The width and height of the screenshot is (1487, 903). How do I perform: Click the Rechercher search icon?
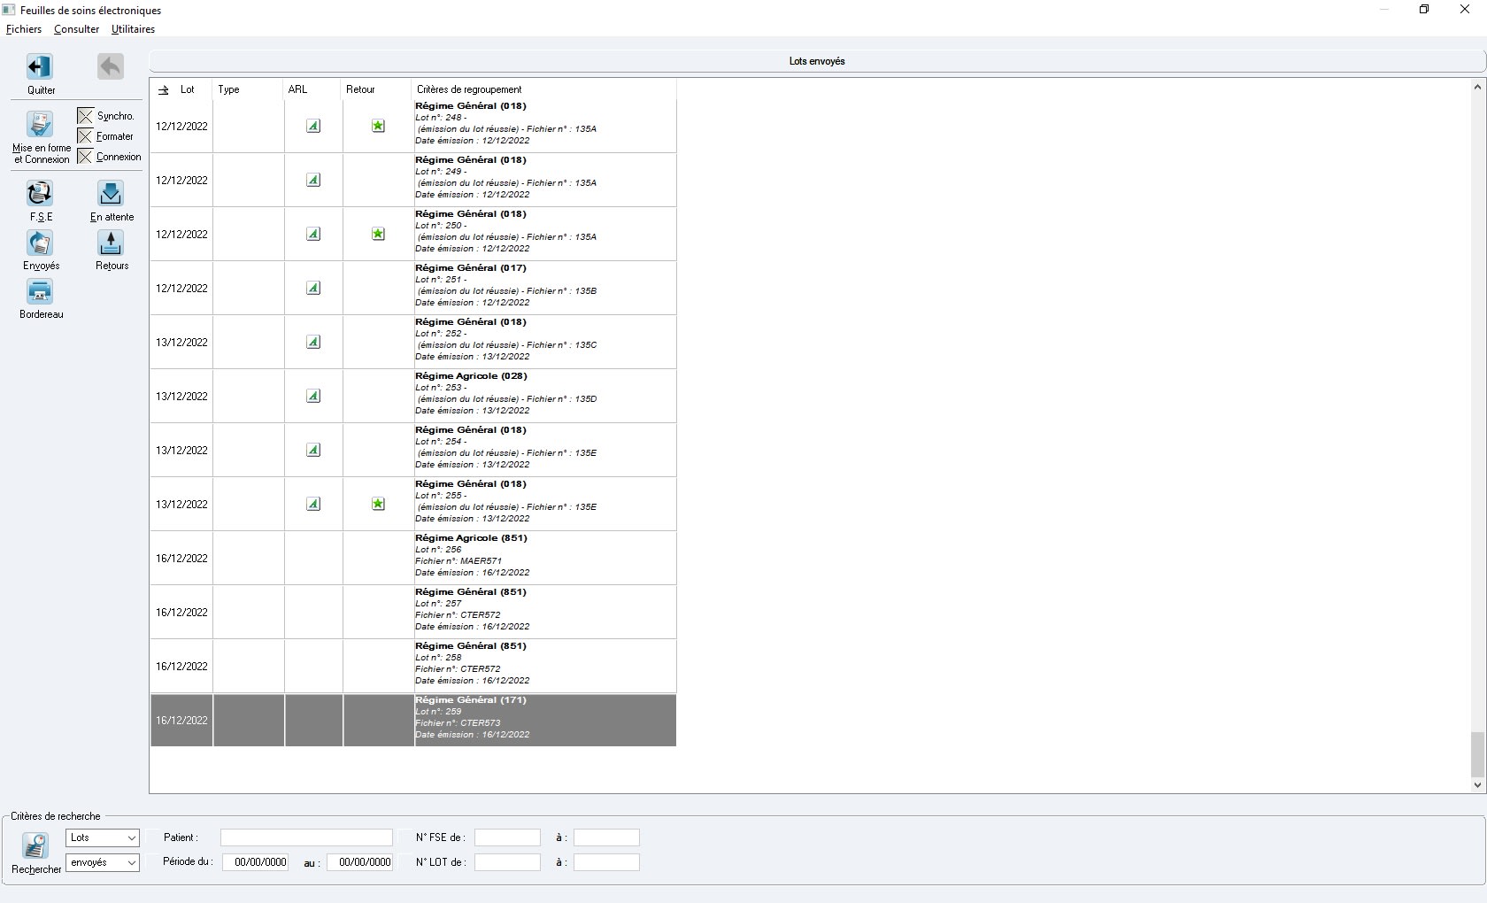pyautogui.click(x=35, y=846)
